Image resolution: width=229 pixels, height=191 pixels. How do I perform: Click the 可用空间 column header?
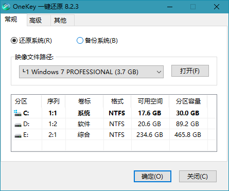[x=150, y=101]
